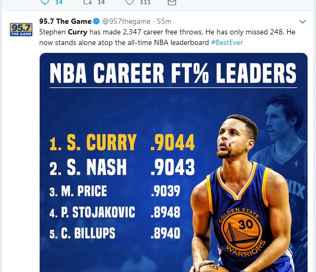Click the like count 111

[x=146, y=2]
